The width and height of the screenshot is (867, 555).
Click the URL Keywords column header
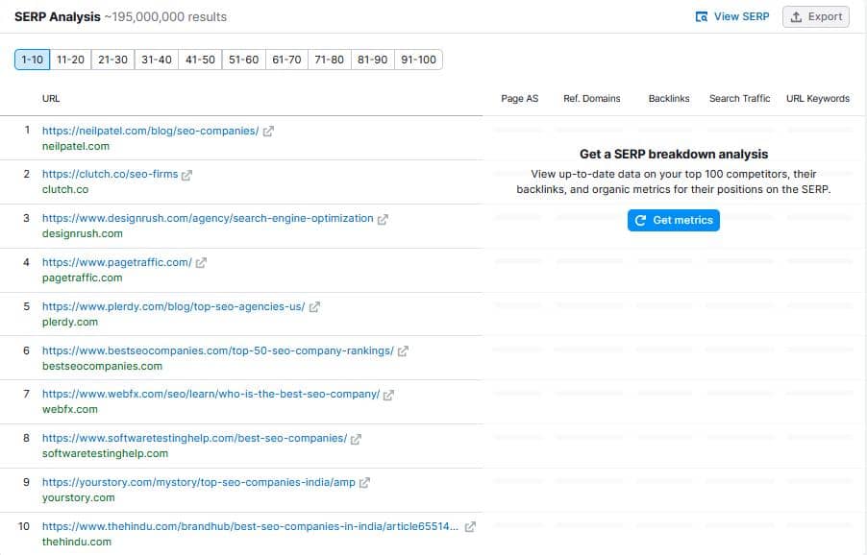point(818,98)
